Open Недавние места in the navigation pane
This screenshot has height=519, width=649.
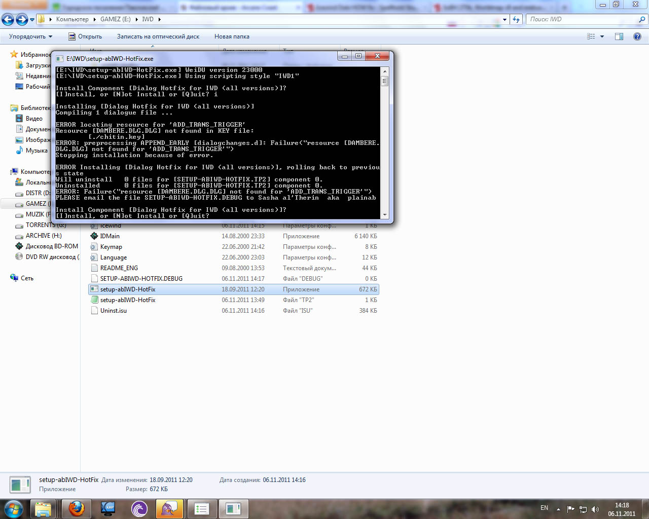pyautogui.click(x=33, y=76)
